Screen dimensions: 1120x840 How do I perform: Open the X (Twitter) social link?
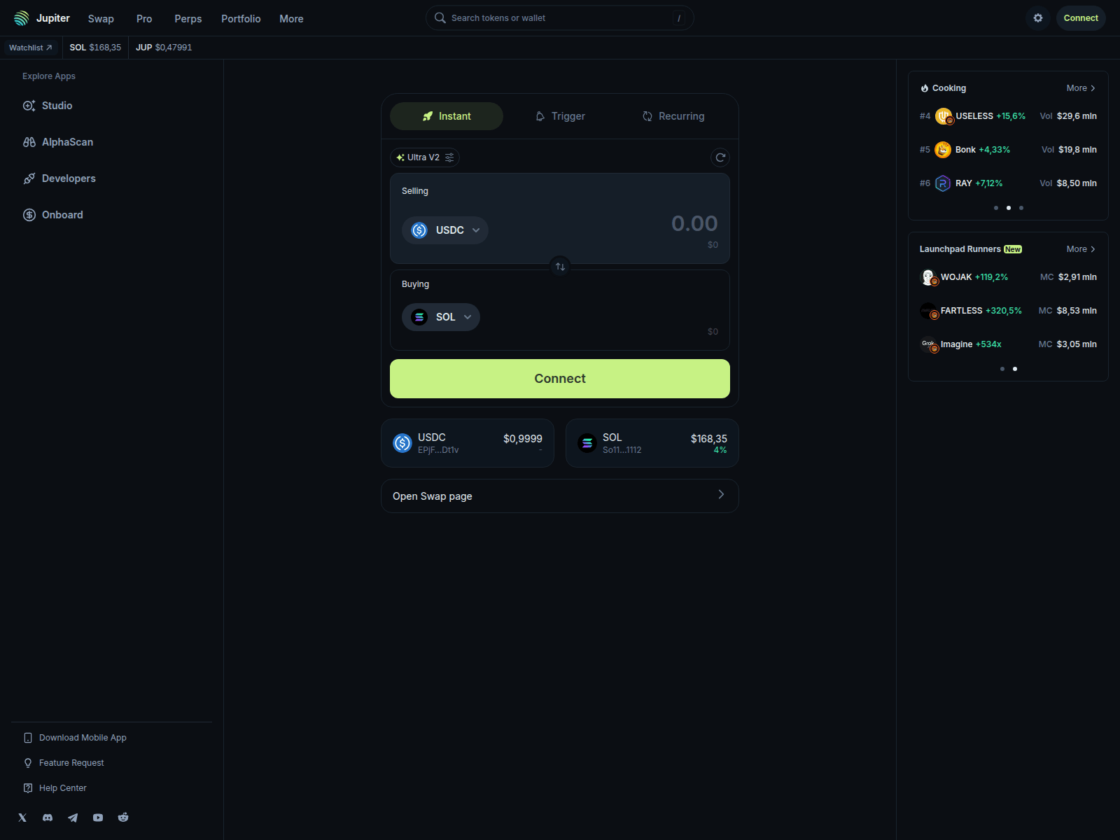point(22,818)
